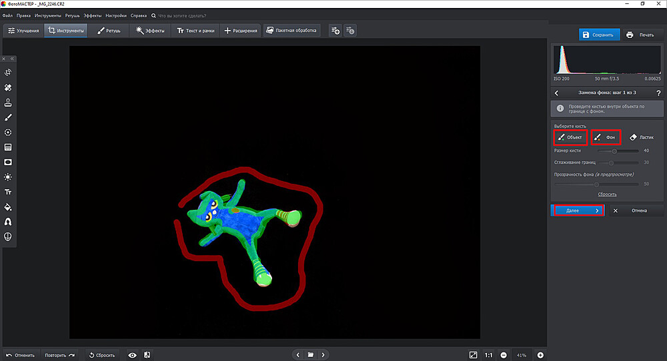Image resolution: width=667 pixels, height=361 pixels.
Task: Switch to the Ретушь tab
Action: coord(109,31)
